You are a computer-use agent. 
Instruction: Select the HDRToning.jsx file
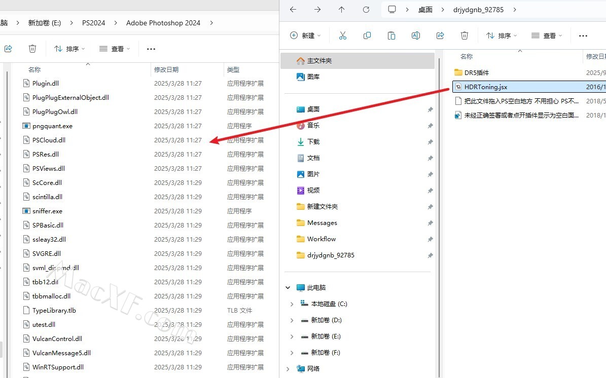pos(485,87)
